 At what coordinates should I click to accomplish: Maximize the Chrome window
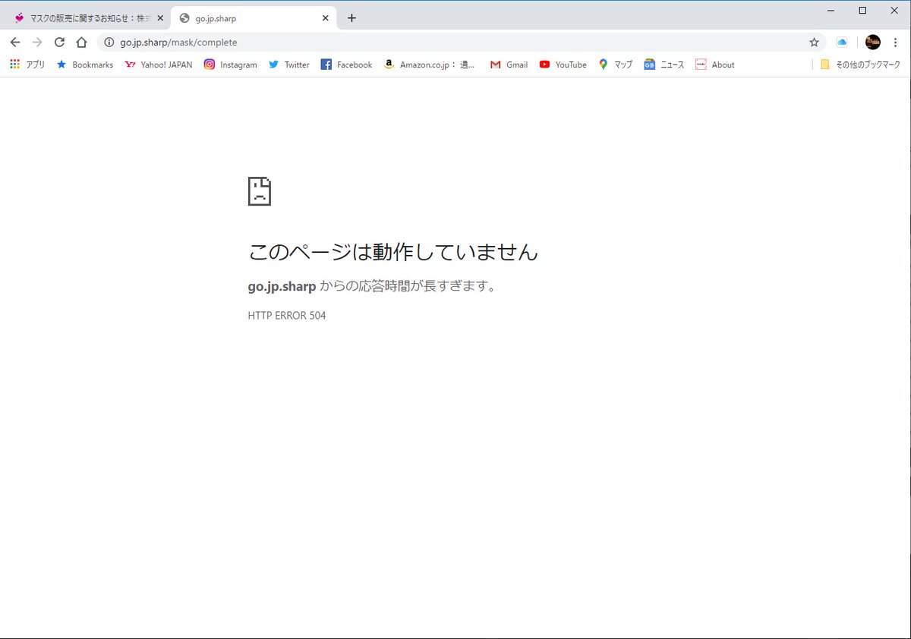pos(862,11)
